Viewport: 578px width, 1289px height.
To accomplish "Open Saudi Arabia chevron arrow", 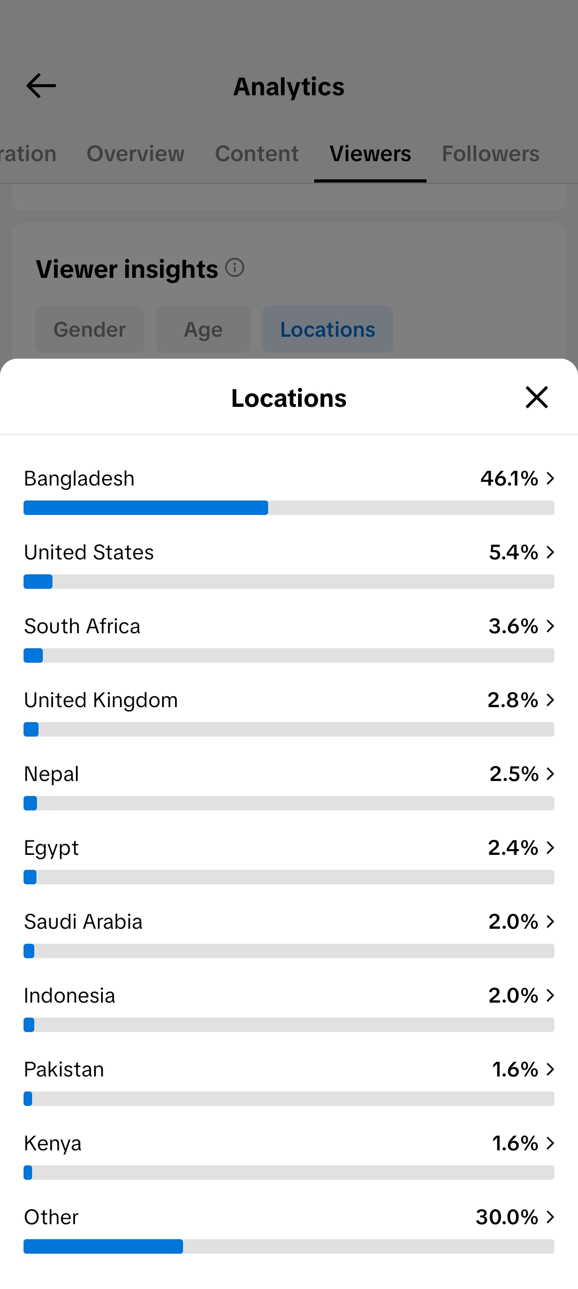I will point(550,921).
